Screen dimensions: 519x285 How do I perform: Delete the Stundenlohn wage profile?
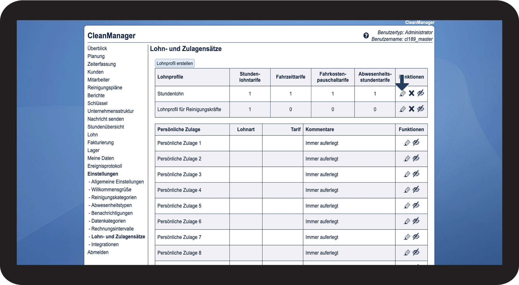411,93
